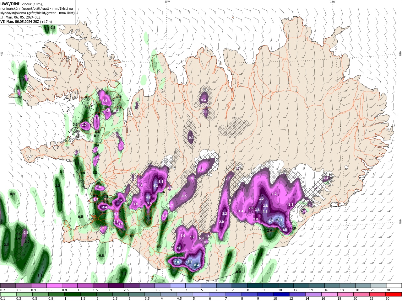Pick the light pink 16 swatch, lower legend

[329, 294]
